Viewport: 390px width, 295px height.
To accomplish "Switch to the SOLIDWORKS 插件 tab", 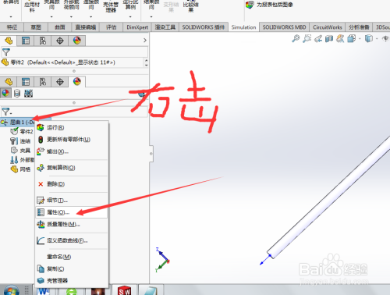I will [x=204, y=27].
